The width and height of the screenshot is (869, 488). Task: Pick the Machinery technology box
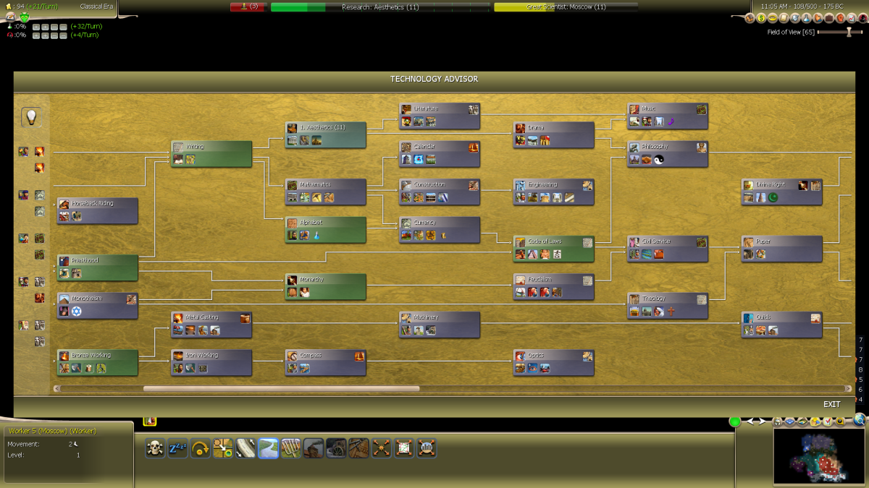click(x=440, y=325)
